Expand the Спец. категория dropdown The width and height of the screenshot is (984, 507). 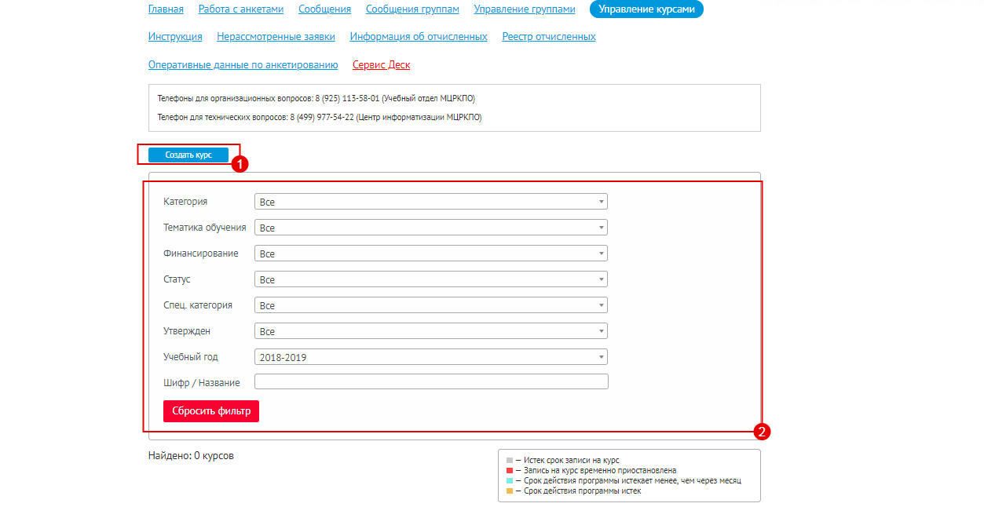click(431, 305)
